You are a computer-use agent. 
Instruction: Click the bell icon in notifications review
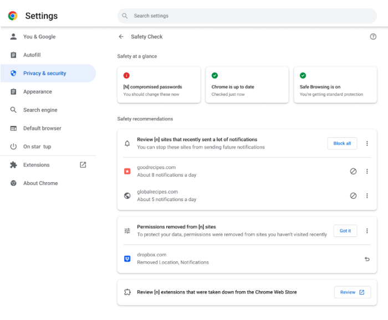pos(127,143)
